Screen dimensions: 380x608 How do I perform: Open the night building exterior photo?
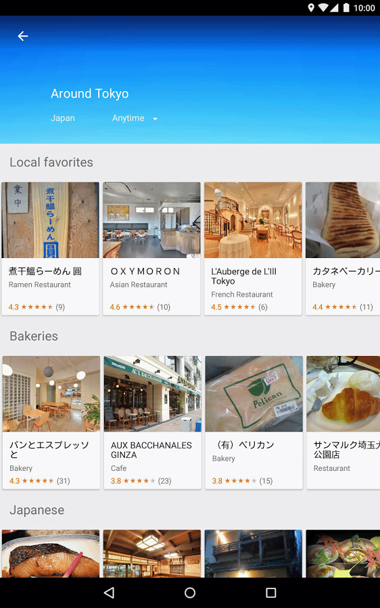click(254, 554)
